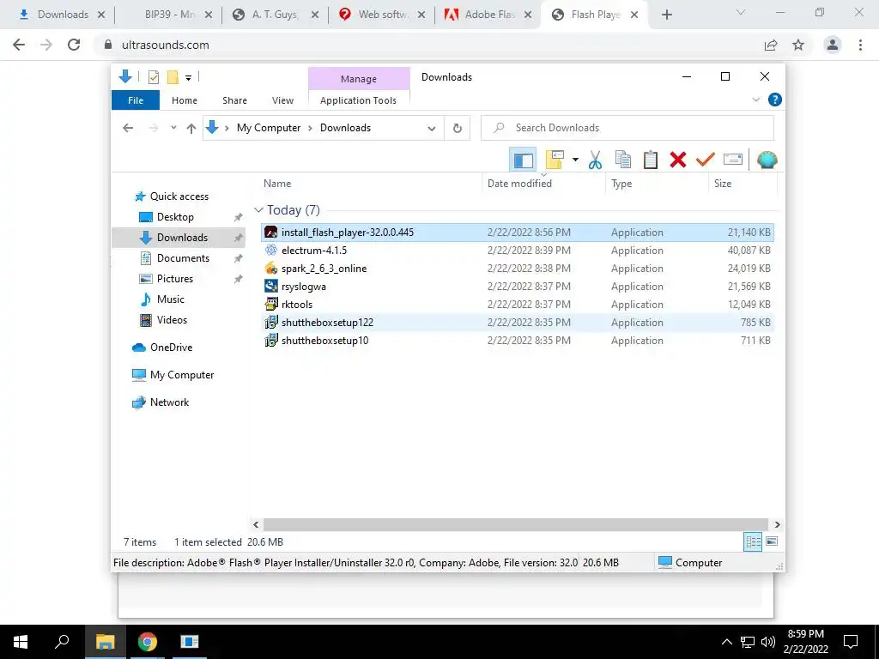Switch to the Share ribbon tab
This screenshot has width=879, height=659.
[x=234, y=100]
